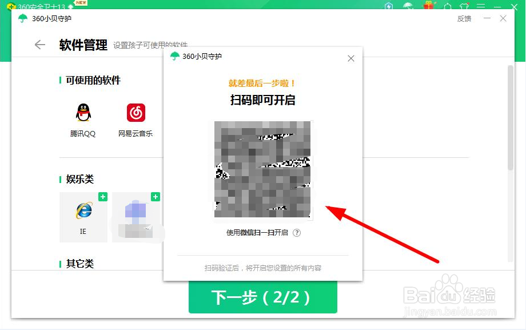Viewport: 526px width, 330px height.
Task: Open the 腾讯QQ app icon
Action: [x=82, y=112]
